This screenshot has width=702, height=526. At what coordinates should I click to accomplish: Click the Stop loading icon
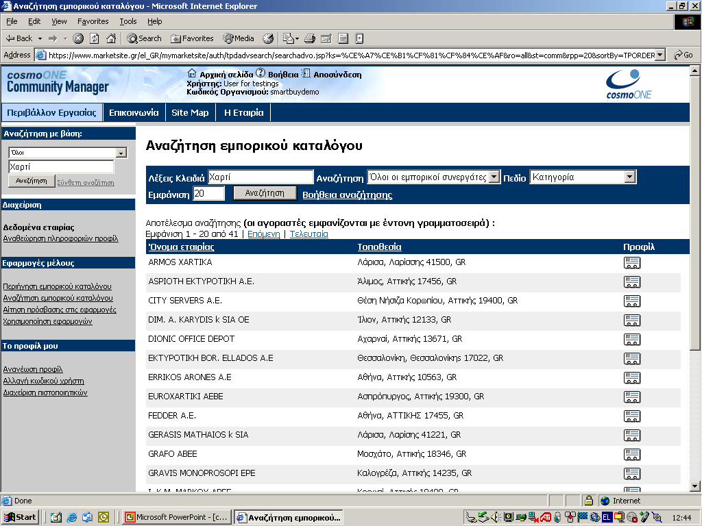click(78, 38)
